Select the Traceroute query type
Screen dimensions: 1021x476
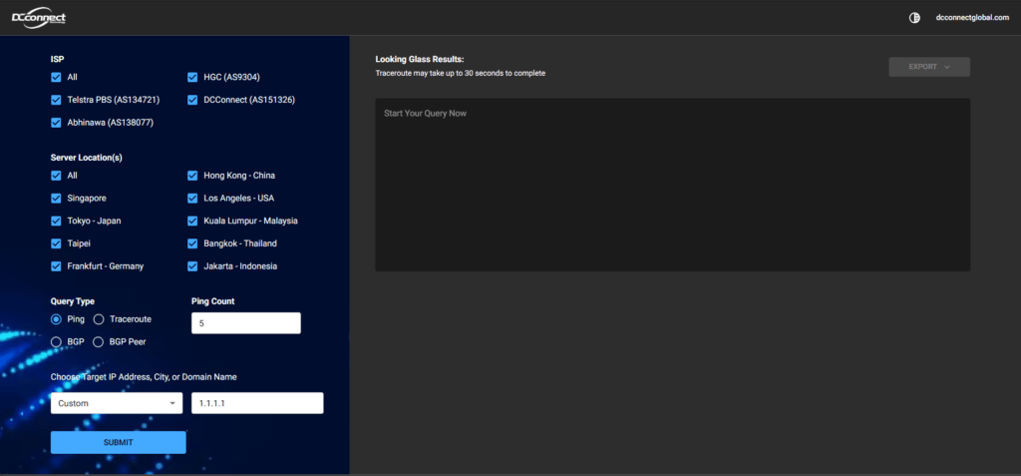tap(99, 319)
